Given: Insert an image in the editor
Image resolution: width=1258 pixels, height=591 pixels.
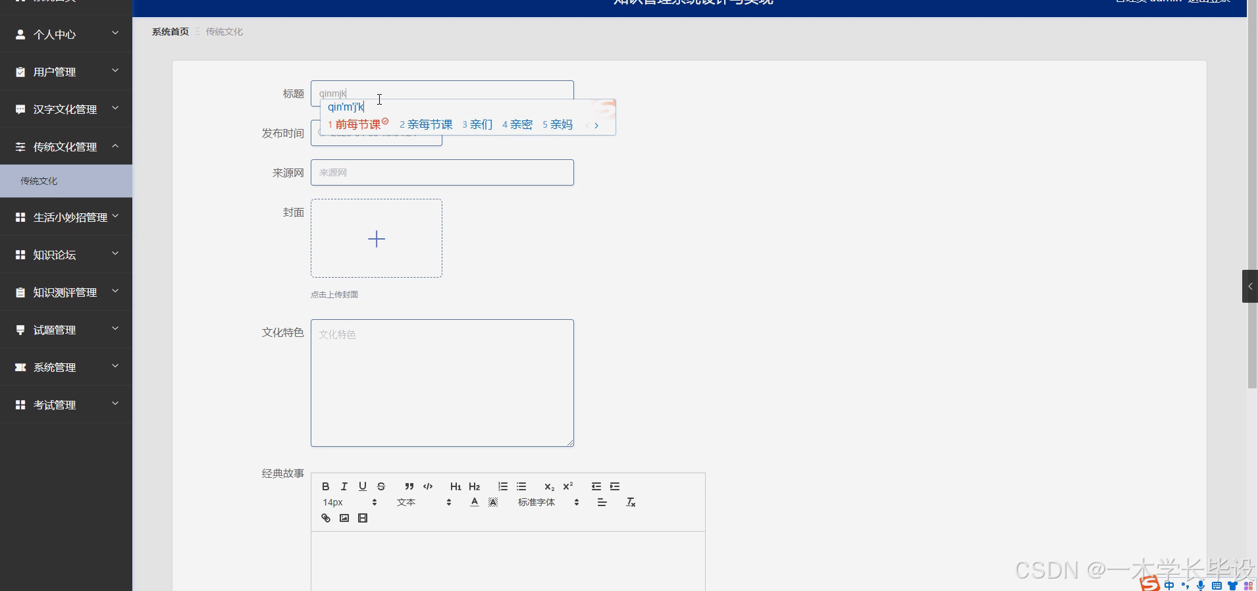Looking at the screenshot, I should [x=344, y=518].
